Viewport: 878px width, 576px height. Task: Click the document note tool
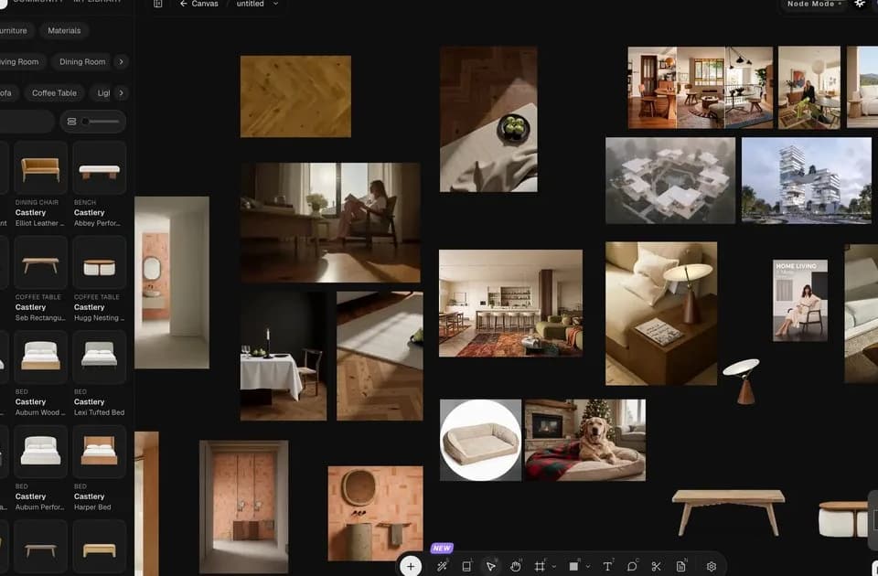[x=680, y=566]
